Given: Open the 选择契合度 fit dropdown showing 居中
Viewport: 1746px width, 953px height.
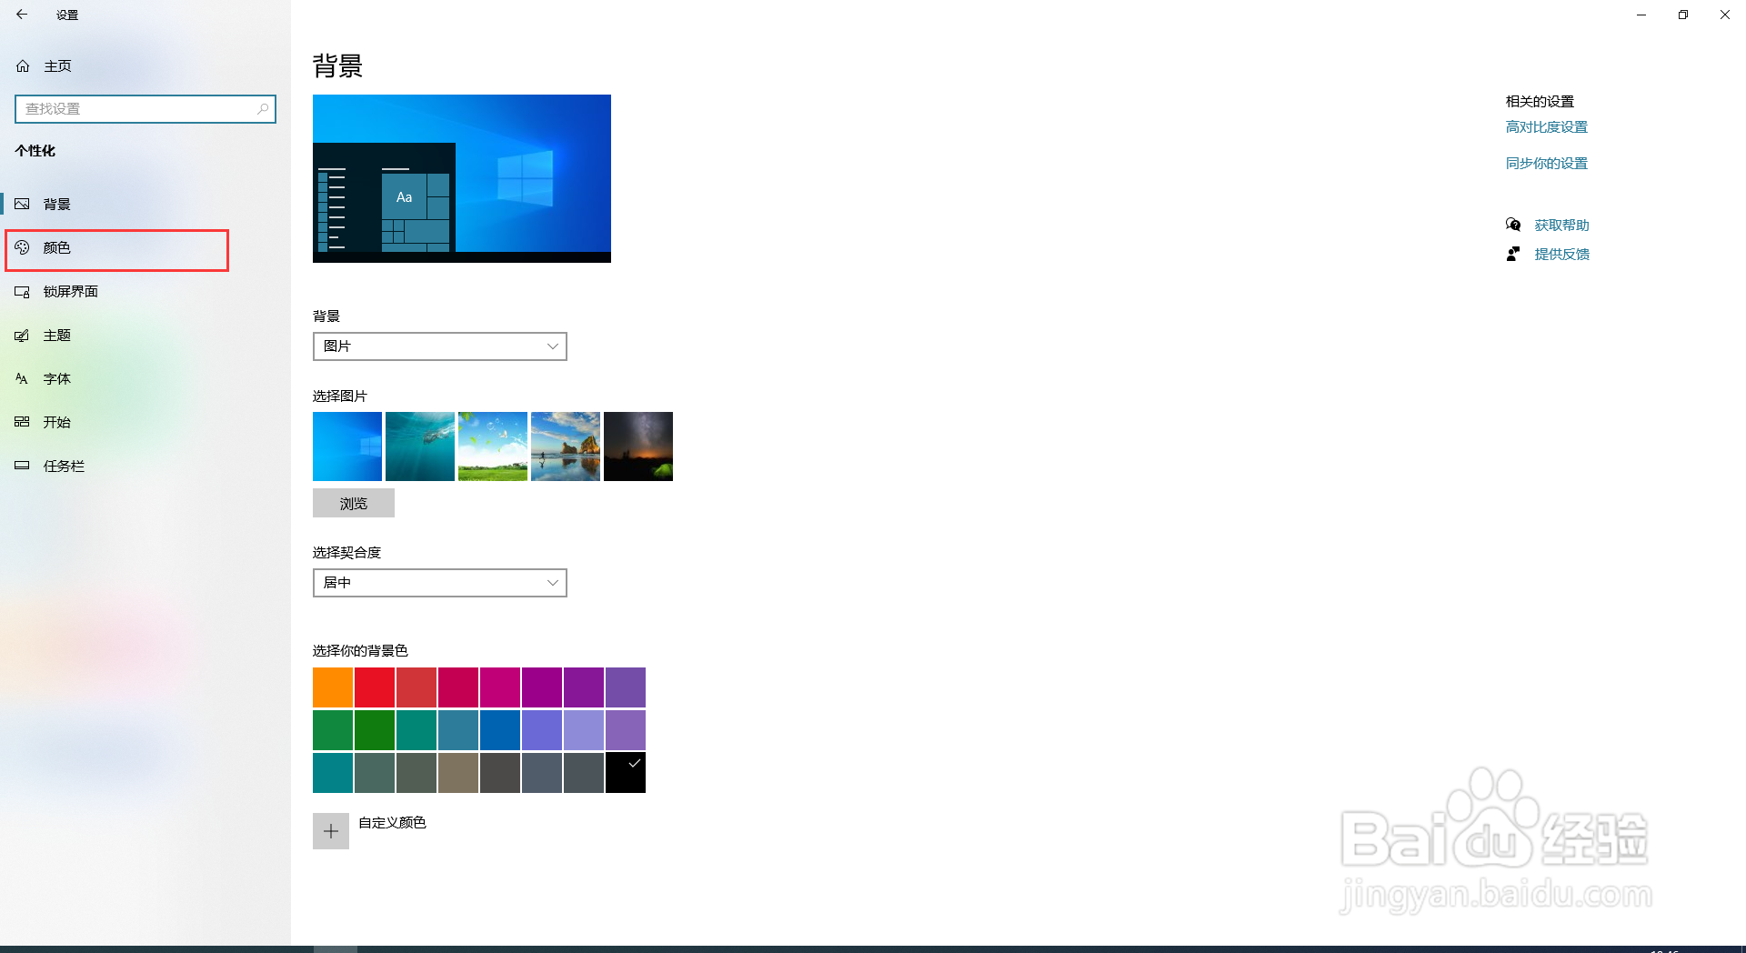Looking at the screenshot, I should [x=439, y=583].
